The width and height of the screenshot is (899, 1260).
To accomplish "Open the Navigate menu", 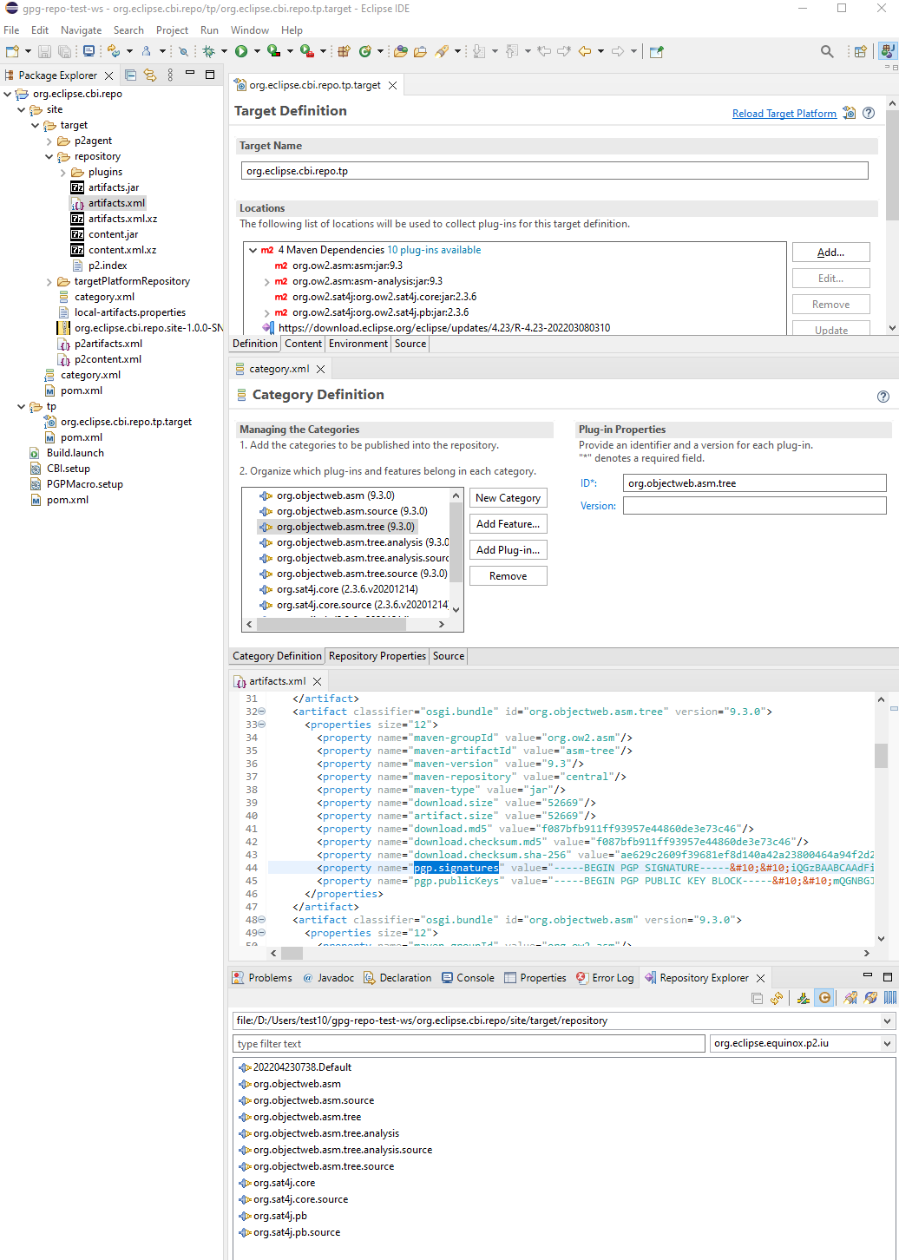I will (x=82, y=30).
